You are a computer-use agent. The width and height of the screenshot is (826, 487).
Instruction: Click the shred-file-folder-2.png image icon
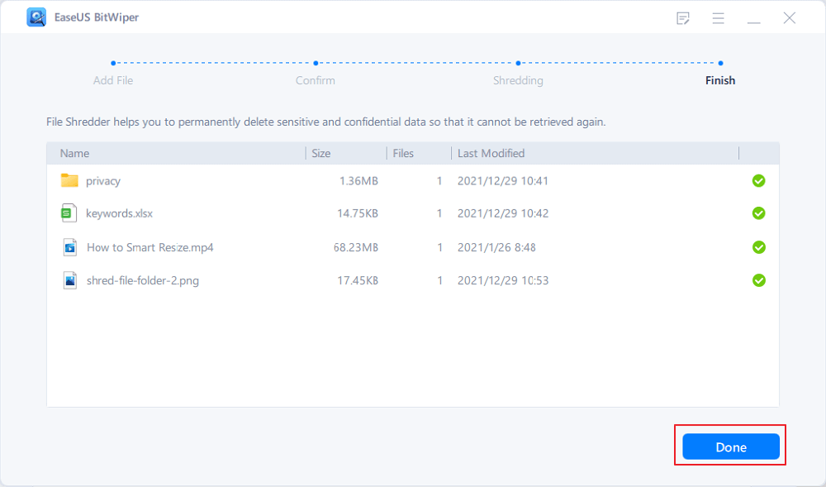click(69, 280)
